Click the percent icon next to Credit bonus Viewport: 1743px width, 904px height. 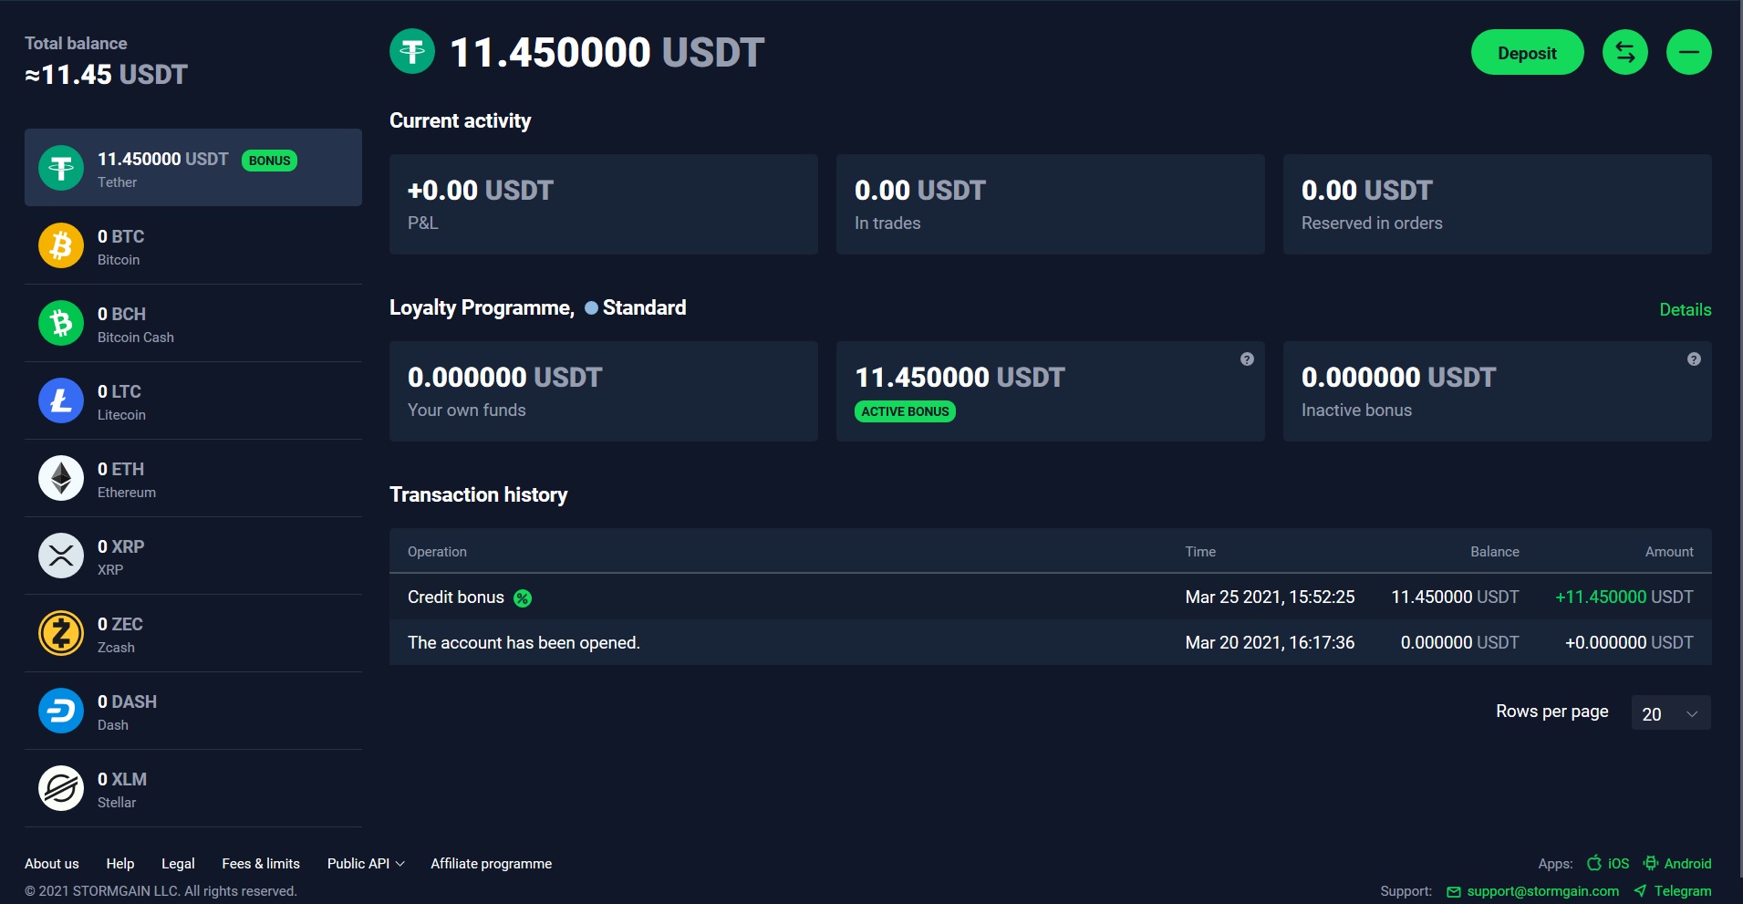click(523, 598)
